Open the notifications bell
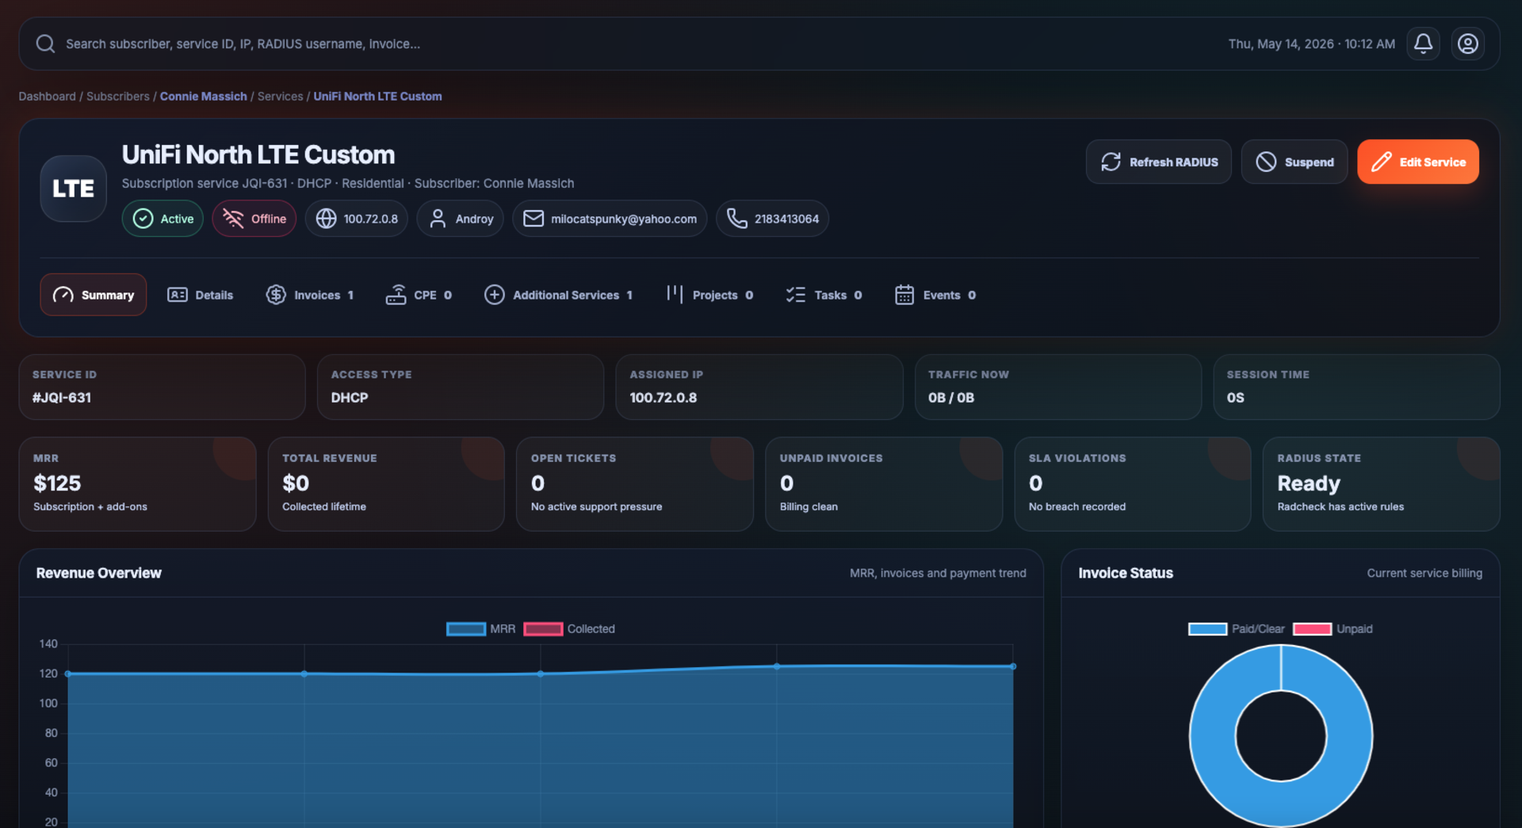 [1423, 44]
